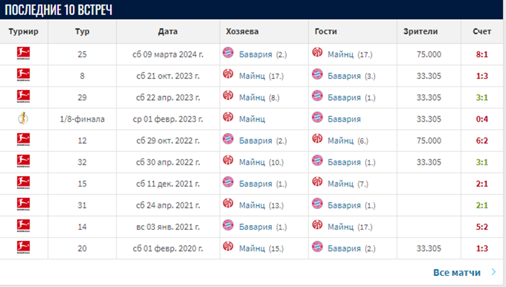Select home team Бавария in 29 Oct 2022 row
Screen dimensions: 506x287
point(256,141)
